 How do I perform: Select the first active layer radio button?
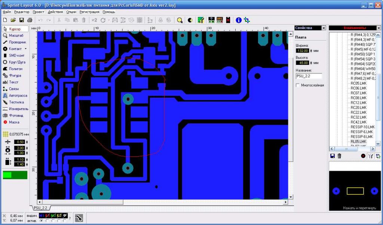point(41,221)
